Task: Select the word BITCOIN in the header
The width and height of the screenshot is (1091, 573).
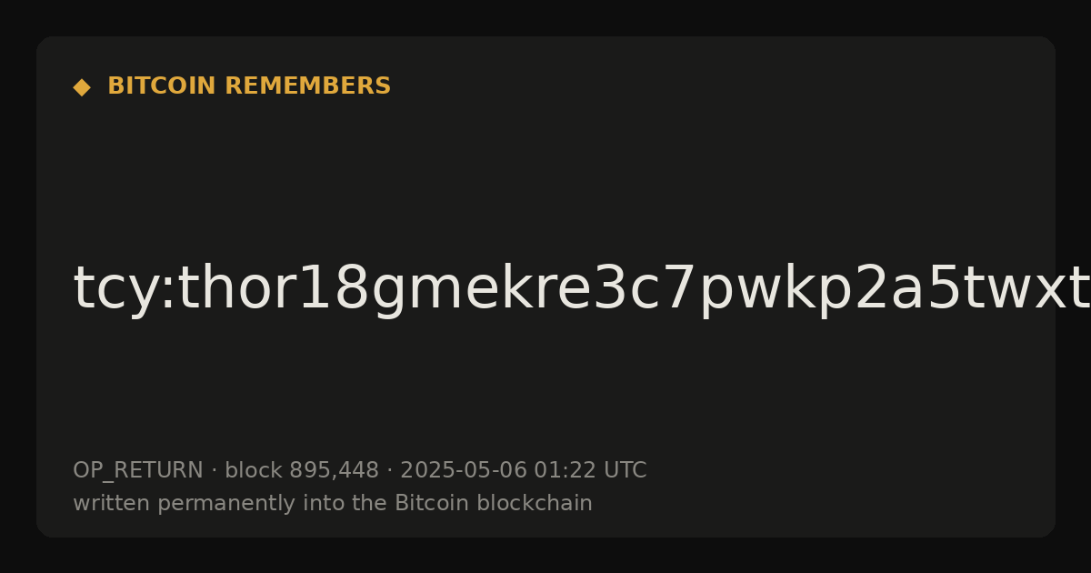Action: click(x=162, y=86)
